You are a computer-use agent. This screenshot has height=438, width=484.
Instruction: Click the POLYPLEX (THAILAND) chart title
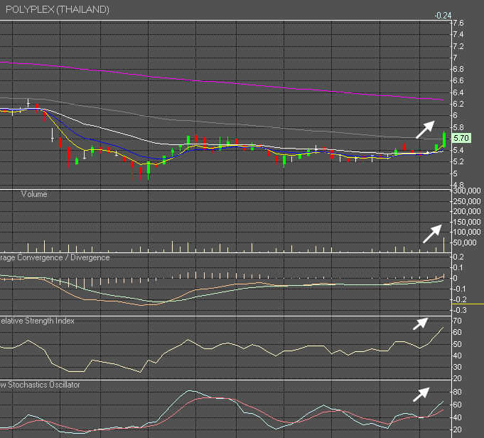click(x=58, y=9)
